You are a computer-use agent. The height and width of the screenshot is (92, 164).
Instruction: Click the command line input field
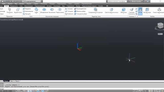coord(82,89)
